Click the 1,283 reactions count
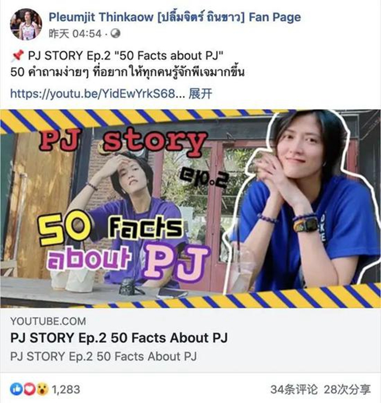Image resolution: width=381 pixels, height=403 pixels. (66, 389)
